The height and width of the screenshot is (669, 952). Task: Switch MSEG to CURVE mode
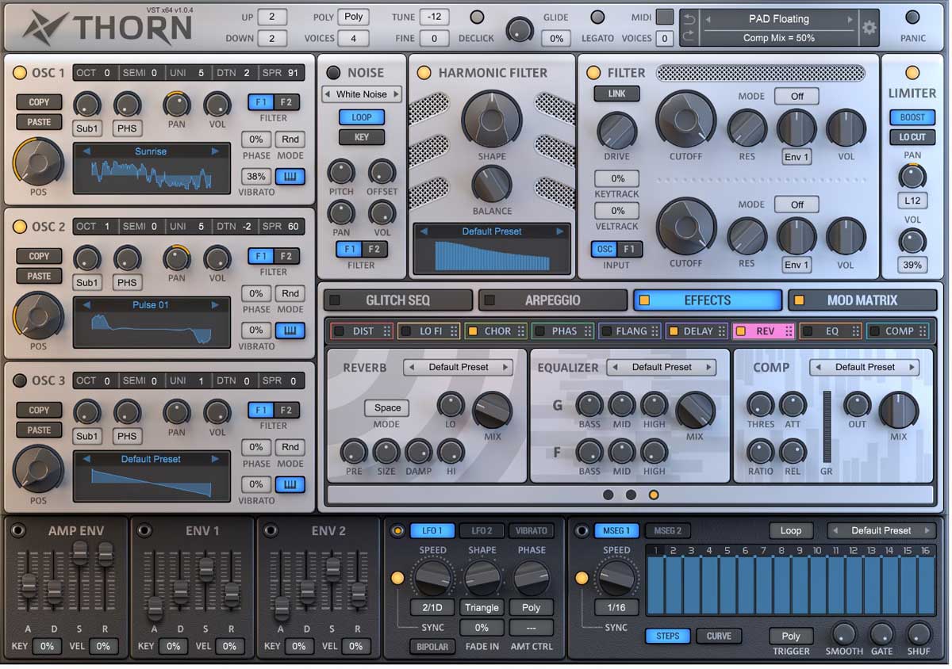click(719, 636)
